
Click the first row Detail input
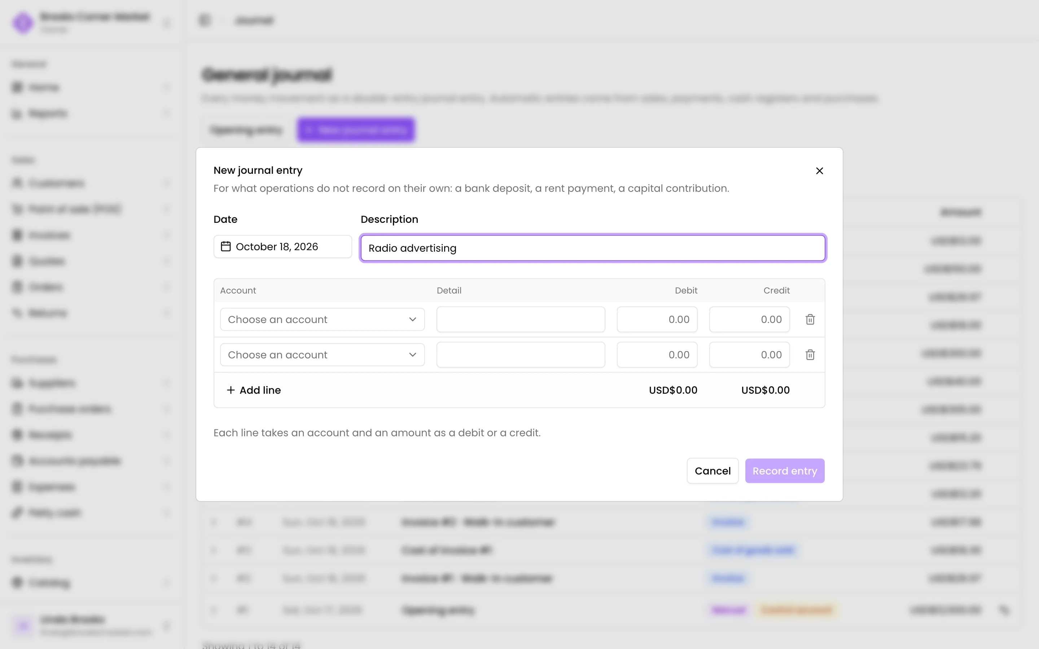521,319
